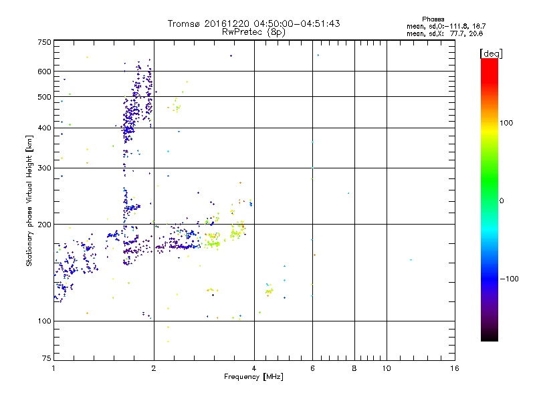
Task: Click the height axis tick "300"
Action: 44,168
